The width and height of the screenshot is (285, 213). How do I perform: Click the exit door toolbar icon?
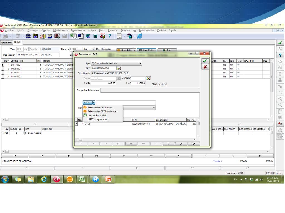(102, 36)
